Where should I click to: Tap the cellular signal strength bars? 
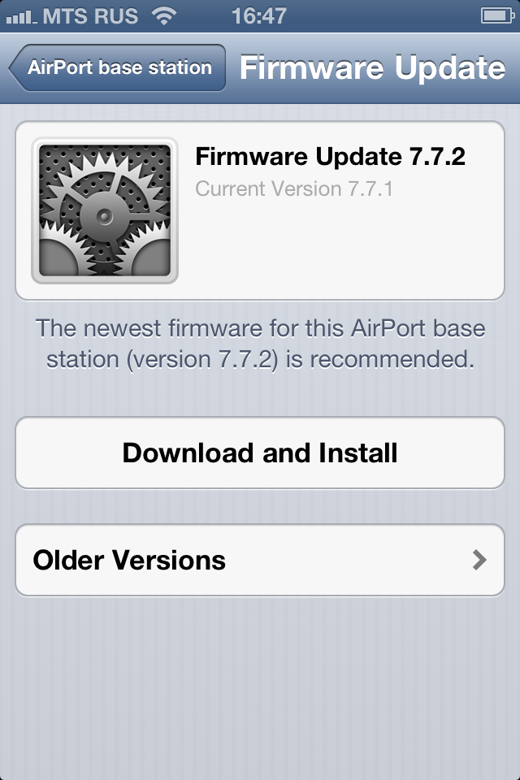(21, 17)
